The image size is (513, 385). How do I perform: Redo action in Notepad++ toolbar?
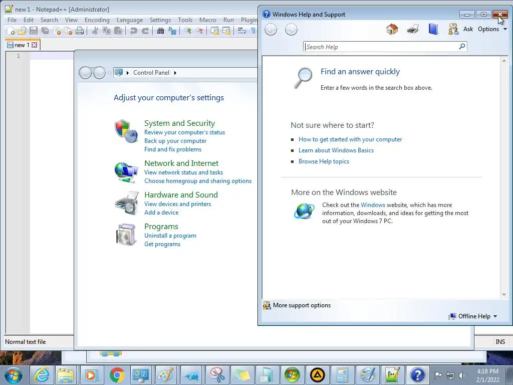(145, 31)
